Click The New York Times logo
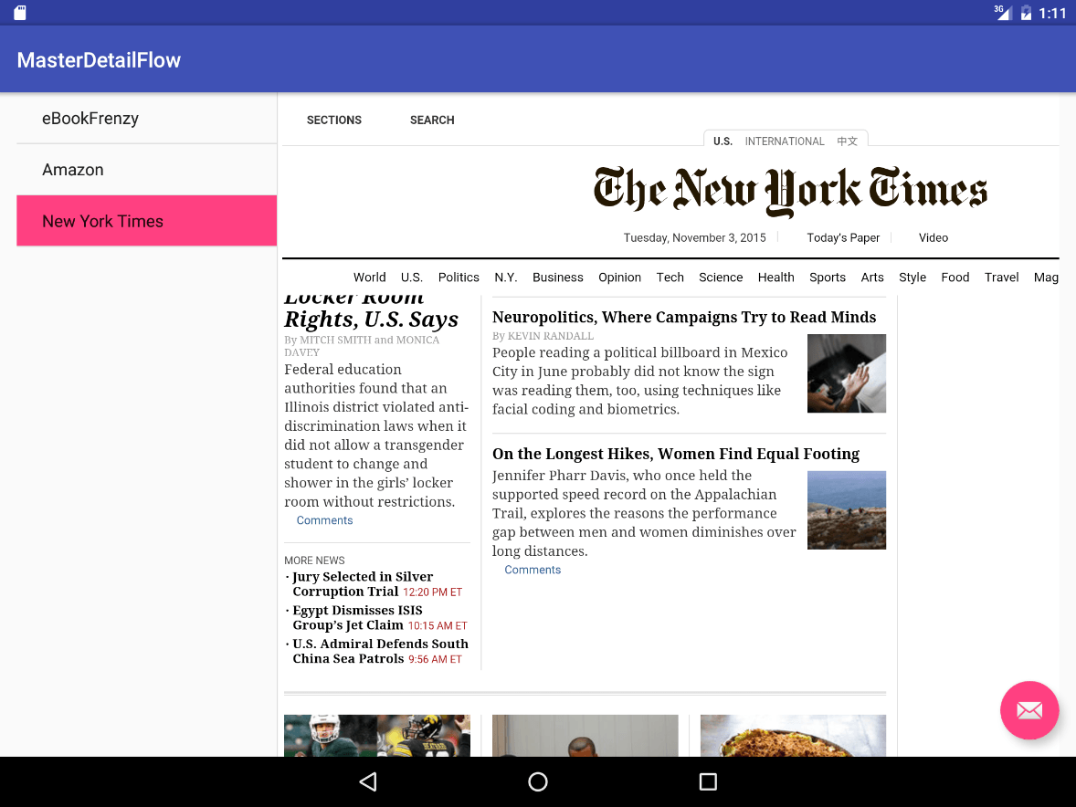 (790, 190)
